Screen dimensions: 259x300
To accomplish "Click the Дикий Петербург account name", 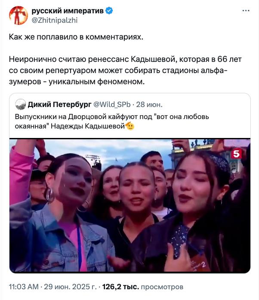I will pos(59,104).
